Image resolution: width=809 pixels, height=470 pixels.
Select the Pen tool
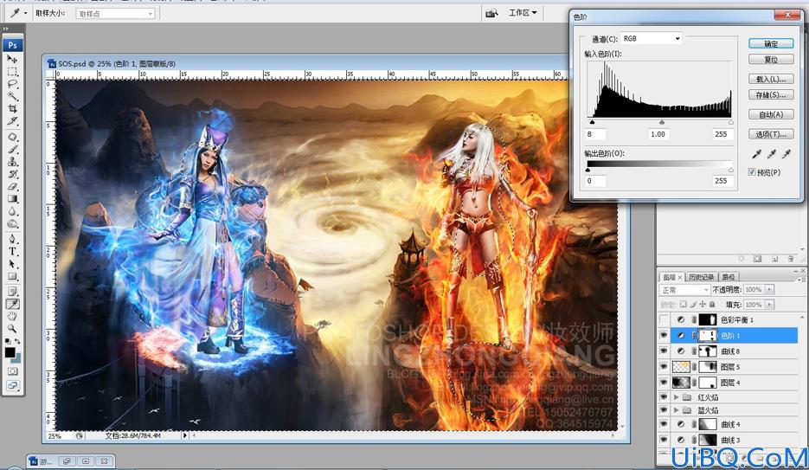pos(12,240)
